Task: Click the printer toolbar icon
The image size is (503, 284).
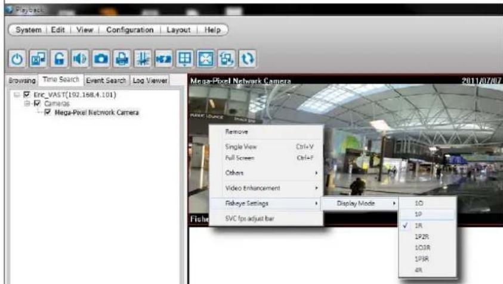Action: pos(122,58)
